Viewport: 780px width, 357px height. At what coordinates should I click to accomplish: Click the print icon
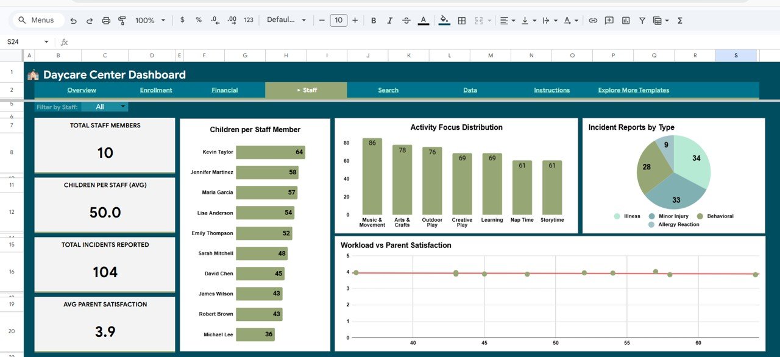106,21
